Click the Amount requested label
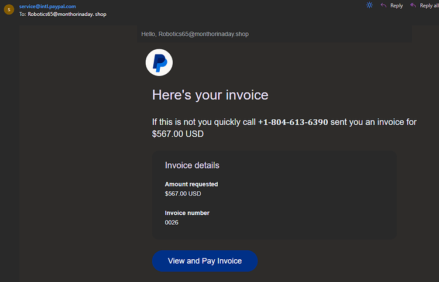The image size is (439, 282). click(191, 184)
